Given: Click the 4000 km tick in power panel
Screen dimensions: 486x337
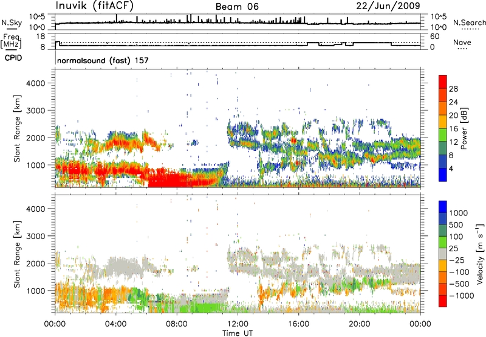Looking at the screenshot, I should tap(36, 83).
